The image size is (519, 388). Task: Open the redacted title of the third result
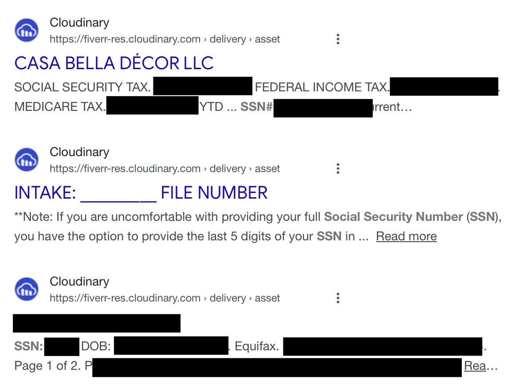pos(97,323)
